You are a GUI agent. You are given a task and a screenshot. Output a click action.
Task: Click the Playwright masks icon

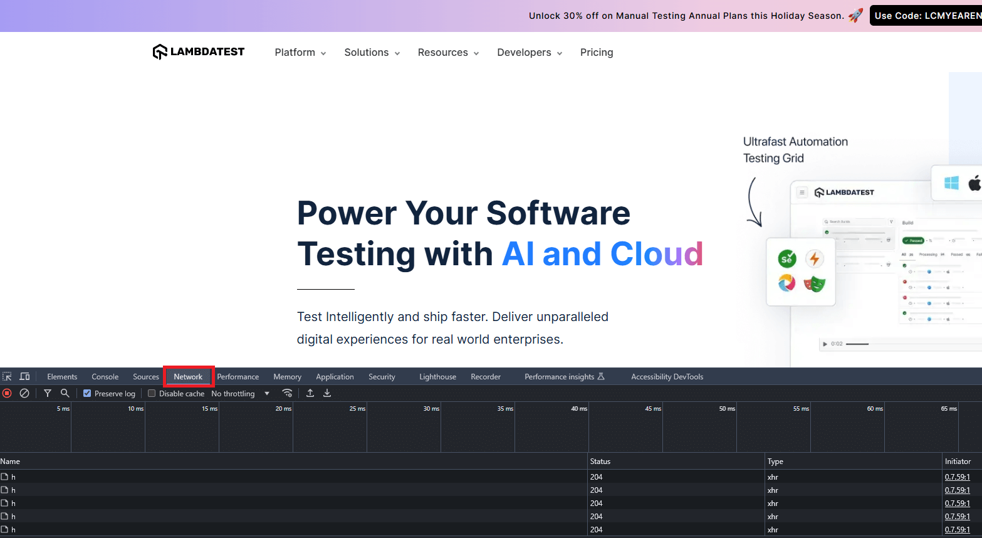pos(814,284)
